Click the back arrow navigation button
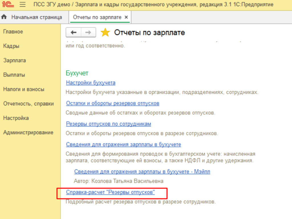Viewport: 292px width, 219px height. (x=74, y=33)
